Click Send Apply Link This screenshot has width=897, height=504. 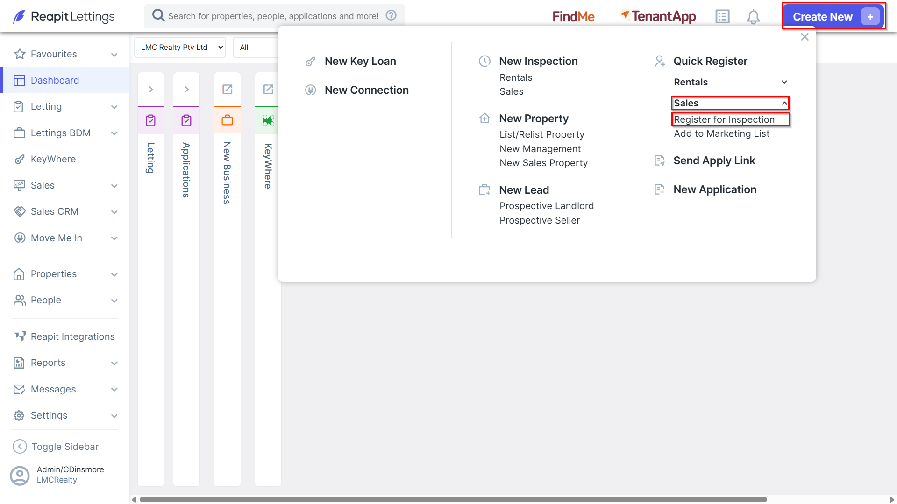tap(714, 161)
